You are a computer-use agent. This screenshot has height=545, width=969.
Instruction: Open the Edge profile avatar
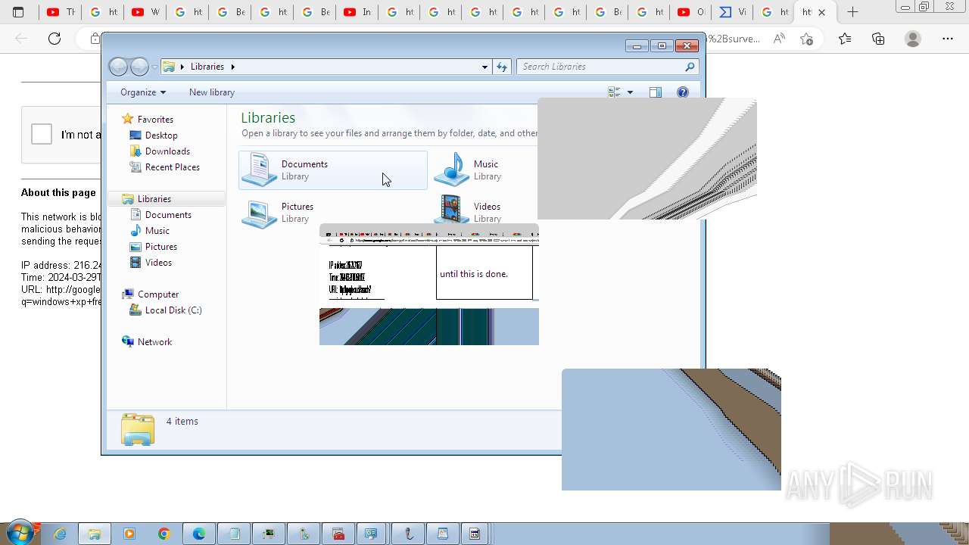coord(913,39)
